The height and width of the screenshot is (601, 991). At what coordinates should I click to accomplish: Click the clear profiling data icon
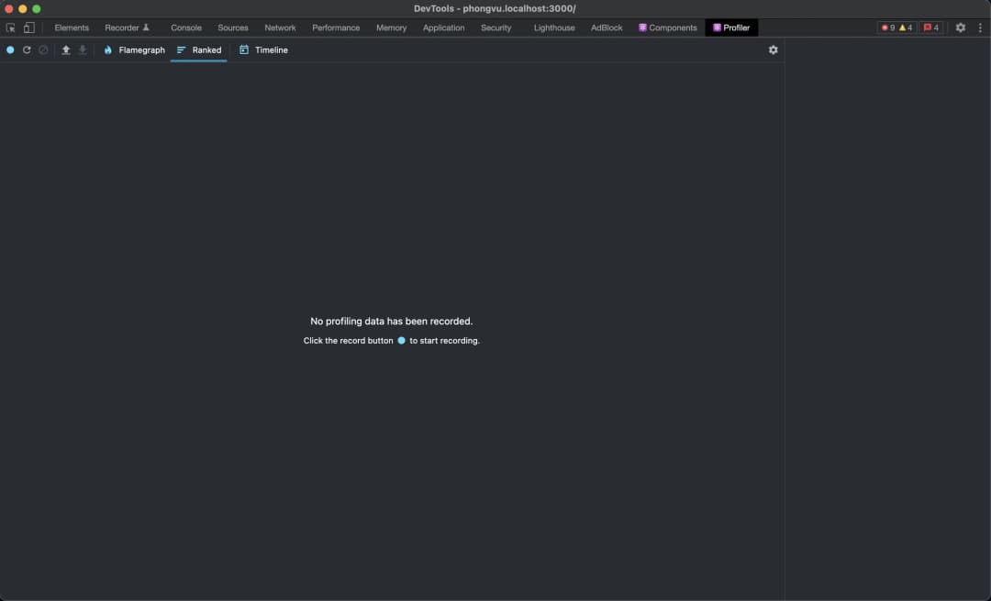(x=43, y=49)
